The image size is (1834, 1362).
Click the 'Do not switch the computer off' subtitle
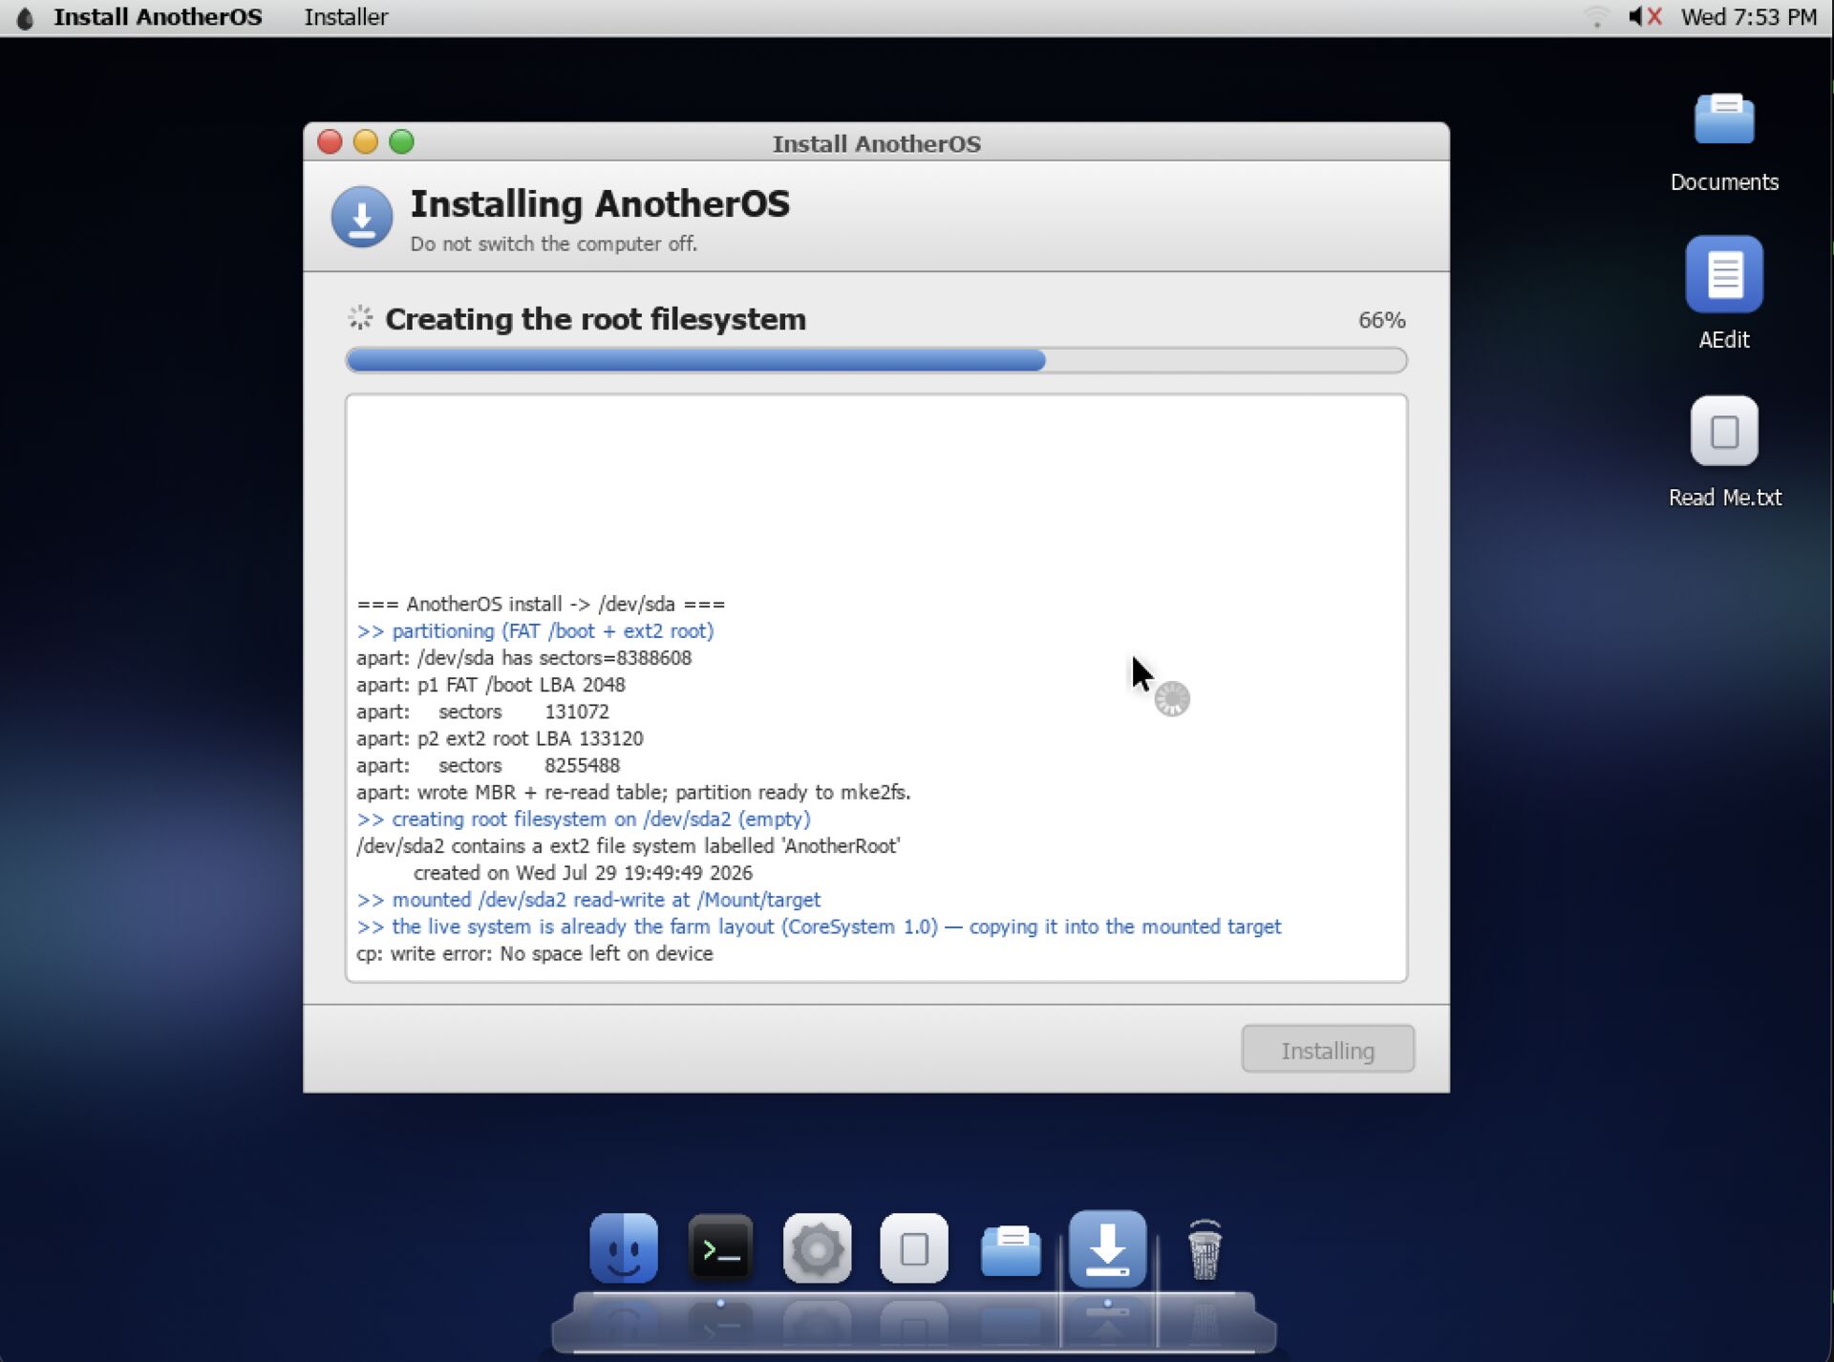pos(554,244)
